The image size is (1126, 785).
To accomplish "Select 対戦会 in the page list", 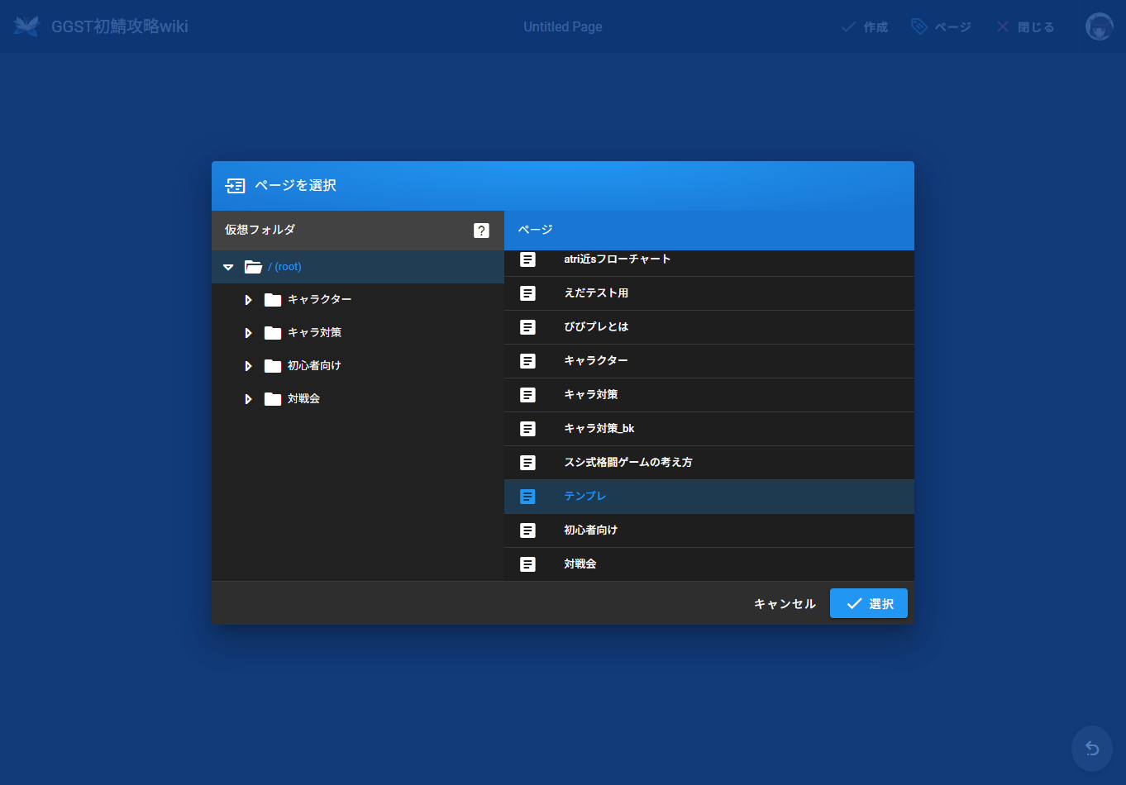I will 709,564.
